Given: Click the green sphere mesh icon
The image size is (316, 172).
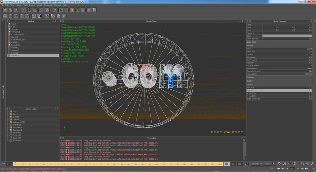Looking at the screenshot, I should [78, 10].
